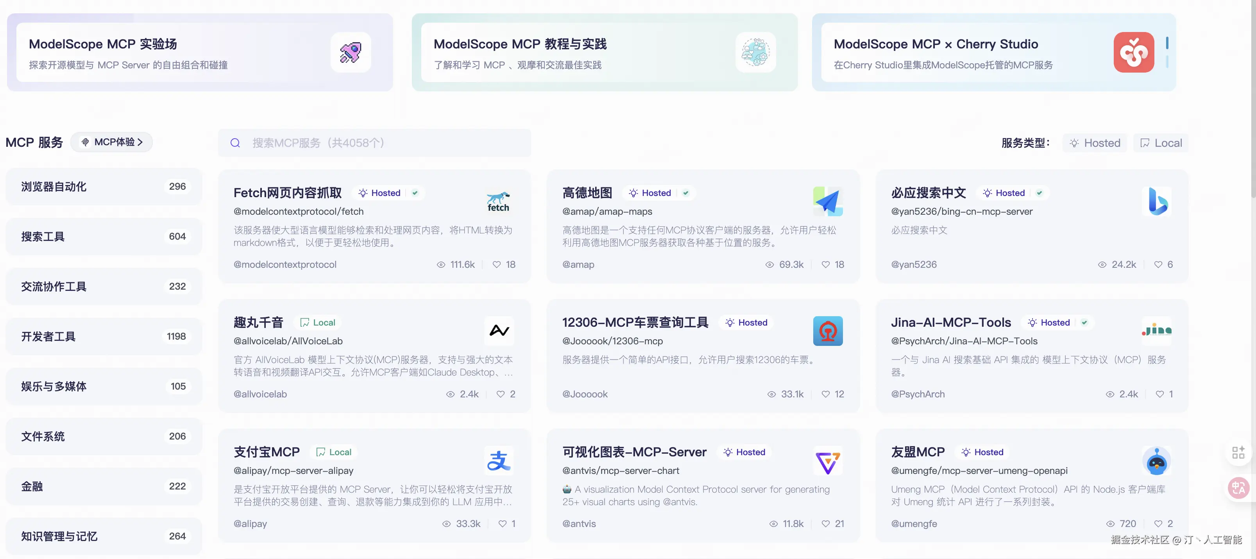Click the fetch dog logo icon
This screenshot has width=1256, height=559.
coord(498,201)
